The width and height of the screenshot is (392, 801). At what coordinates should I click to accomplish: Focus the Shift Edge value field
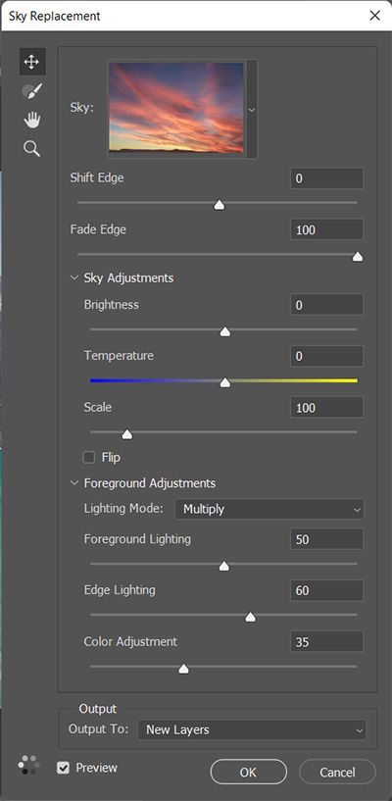(x=326, y=178)
